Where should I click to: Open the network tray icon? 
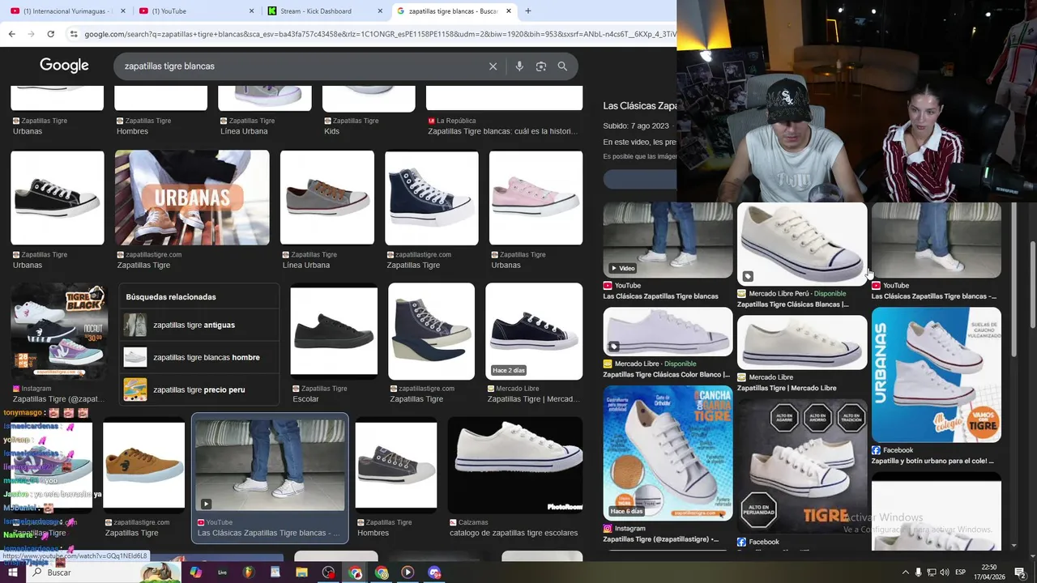[x=931, y=572]
